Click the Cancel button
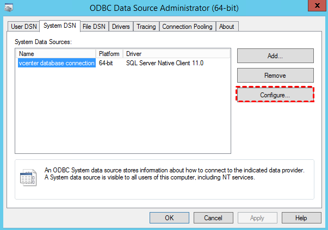The height and width of the screenshot is (230, 328). [x=213, y=217]
